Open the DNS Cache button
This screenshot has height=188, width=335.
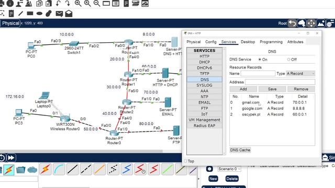click(240, 150)
